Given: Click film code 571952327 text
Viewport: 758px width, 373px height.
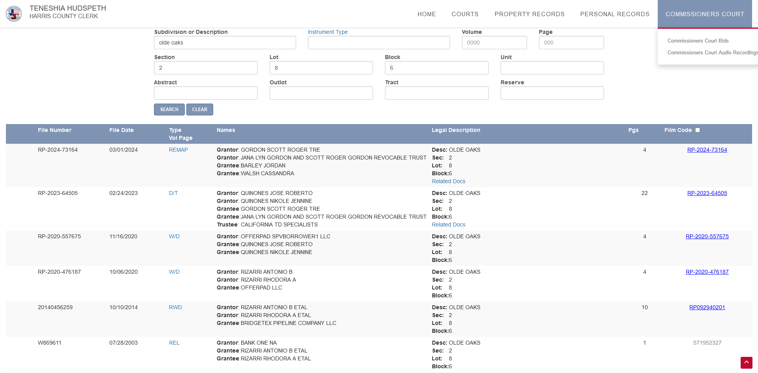Looking at the screenshot, I should coord(707,343).
